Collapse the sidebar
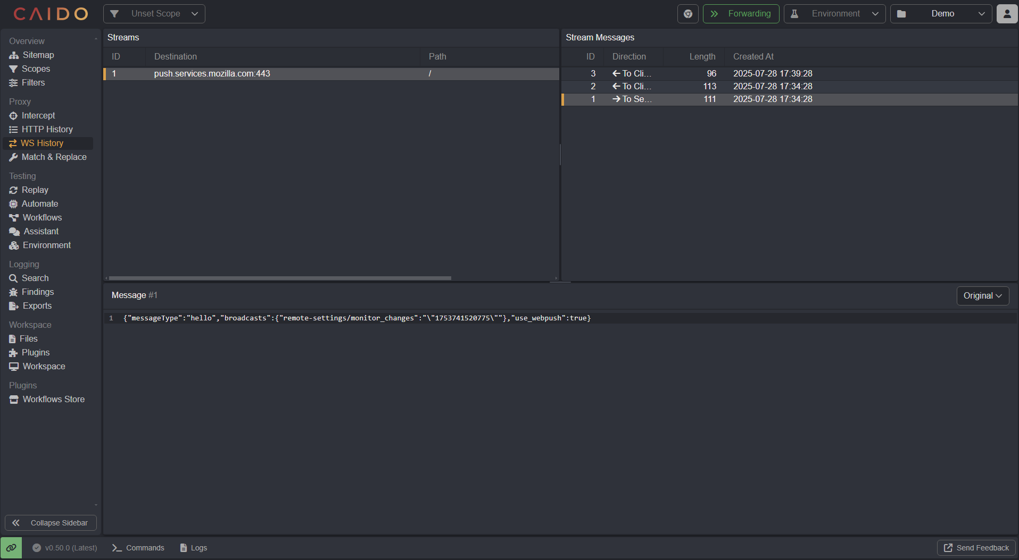 (51, 523)
